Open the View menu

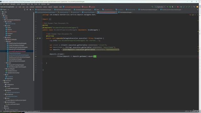[8, 4]
